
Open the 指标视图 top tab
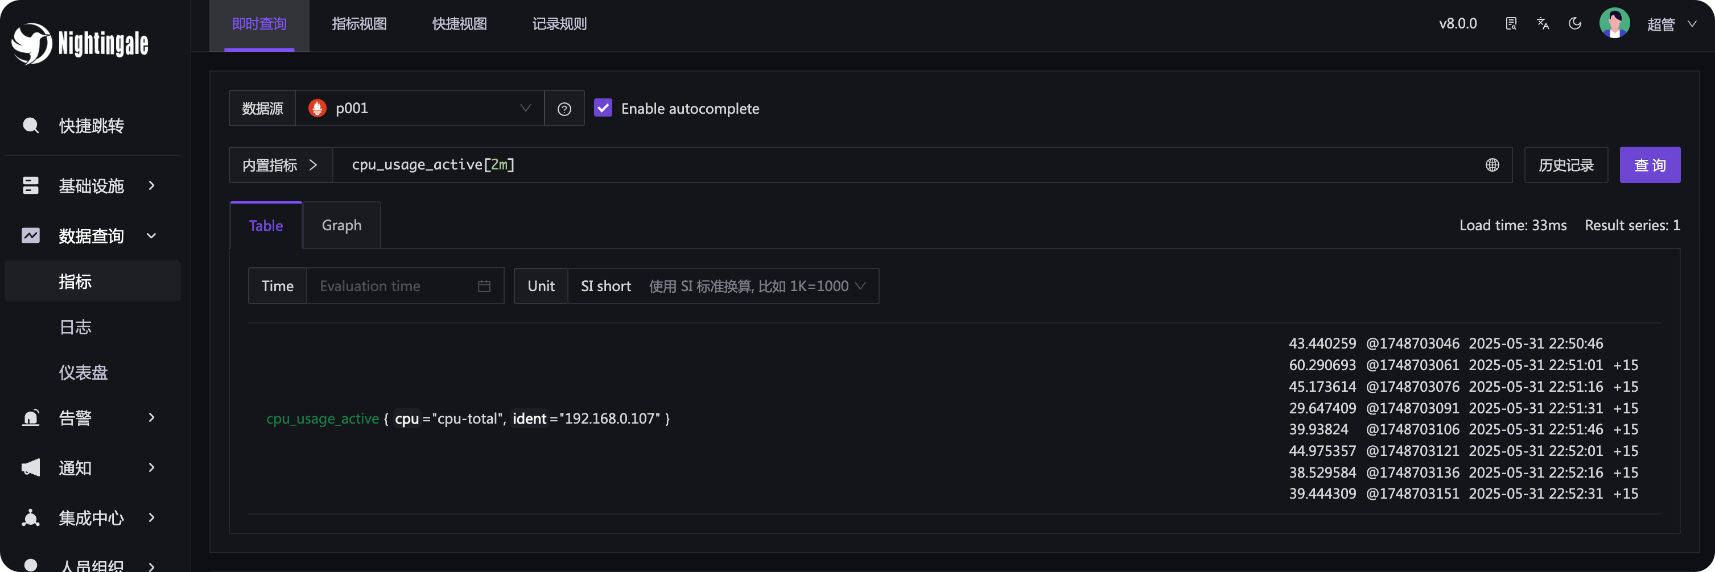[359, 24]
